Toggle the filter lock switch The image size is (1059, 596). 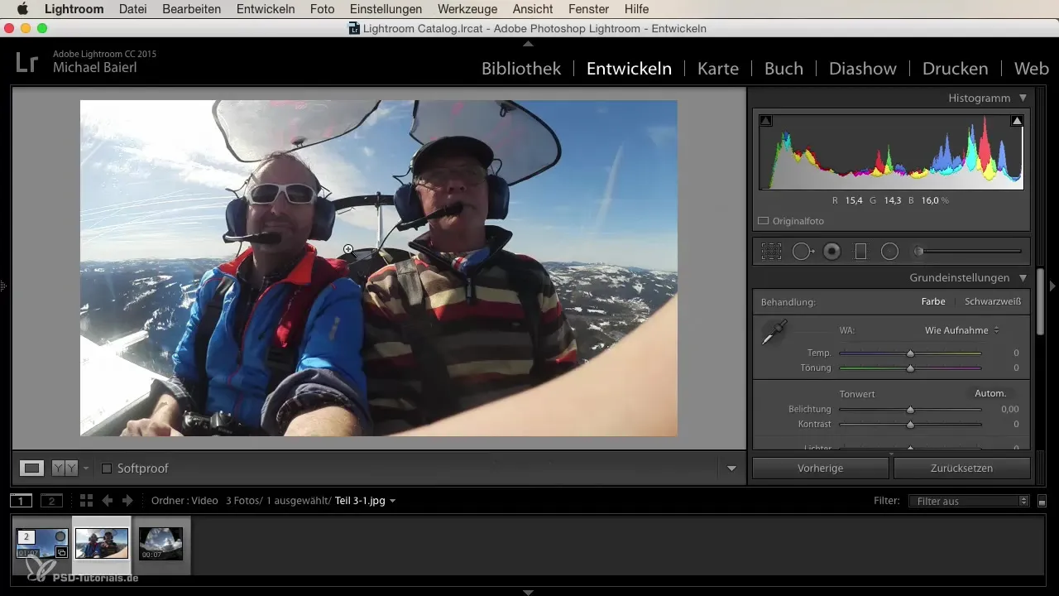[1042, 501]
